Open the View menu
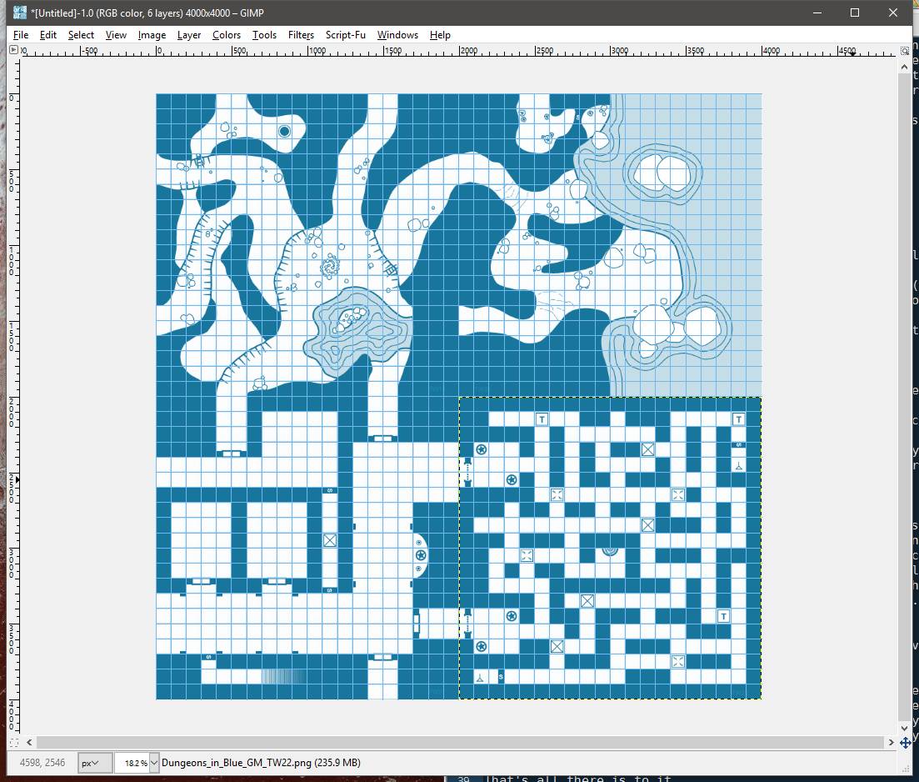This screenshot has width=919, height=782. coord(116,35)
